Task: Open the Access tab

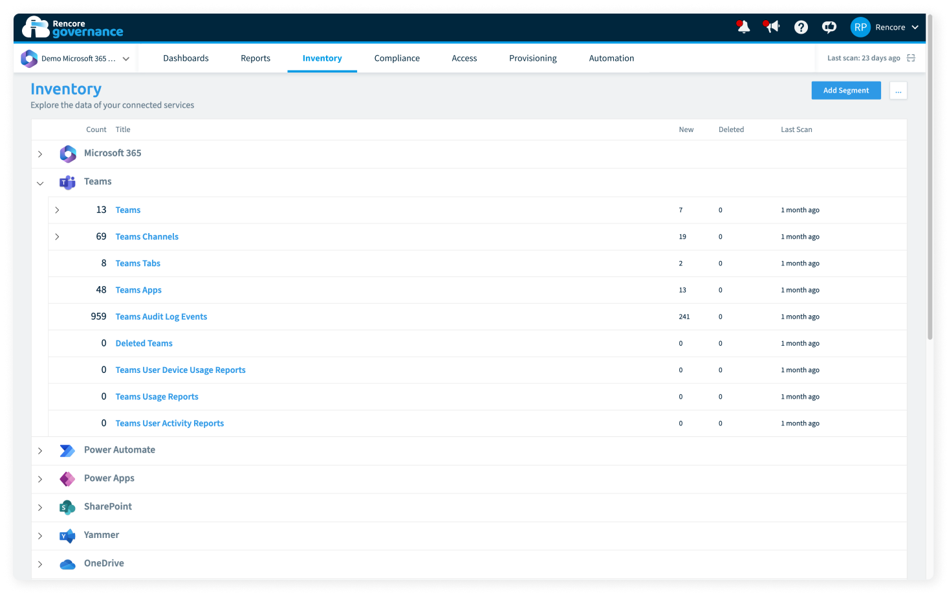Action: [464, 58]
